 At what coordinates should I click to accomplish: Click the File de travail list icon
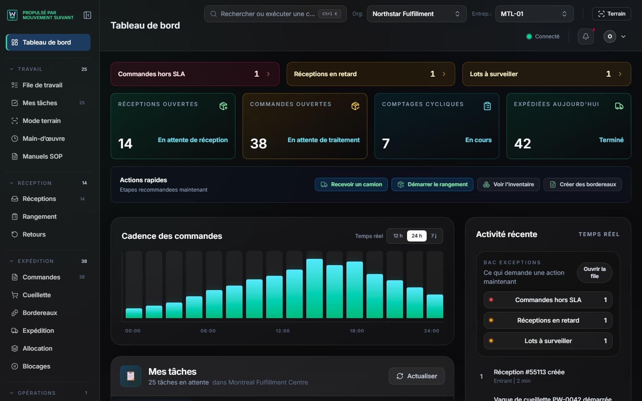[x=15, y=85]
